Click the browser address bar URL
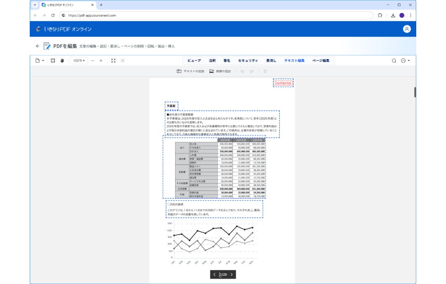Image resolution: width=446 pixels, height=284 pixels. [x=92, y=15]
